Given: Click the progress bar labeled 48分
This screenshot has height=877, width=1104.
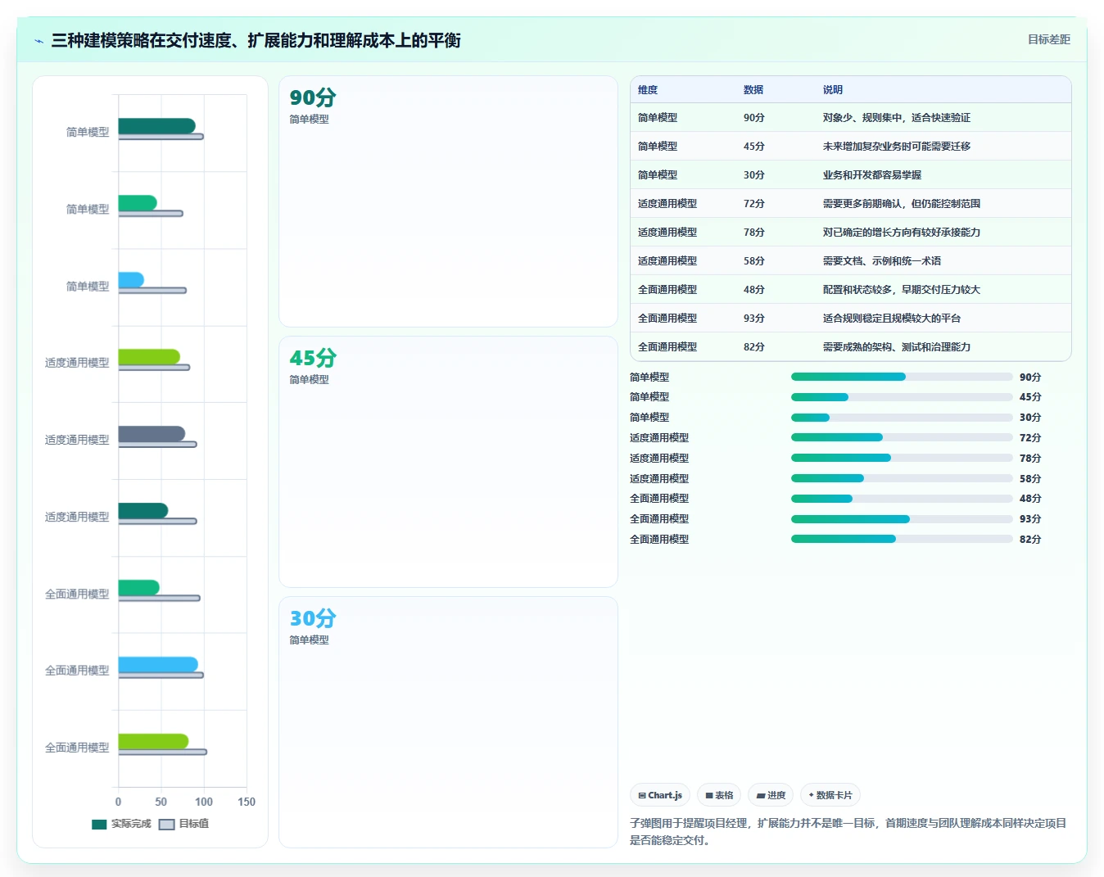Looking at the screenshot, I should tap(902, 499).
